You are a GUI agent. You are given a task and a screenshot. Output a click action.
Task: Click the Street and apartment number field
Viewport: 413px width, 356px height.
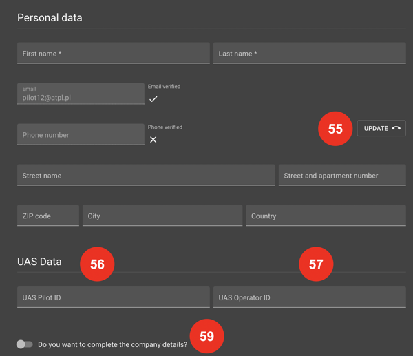tap(342, 176)
